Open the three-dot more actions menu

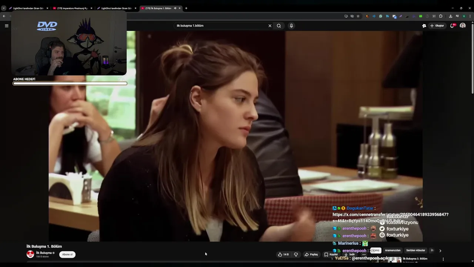point(364,254)
